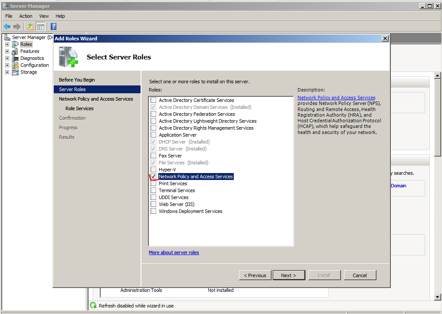Select the Server Roles wizard step
This screenshot has height=314, width=442.
97,89
